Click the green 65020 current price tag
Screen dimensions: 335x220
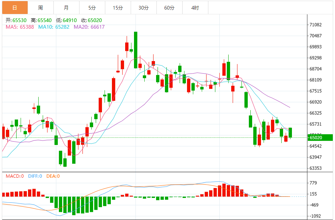(320, 138)
